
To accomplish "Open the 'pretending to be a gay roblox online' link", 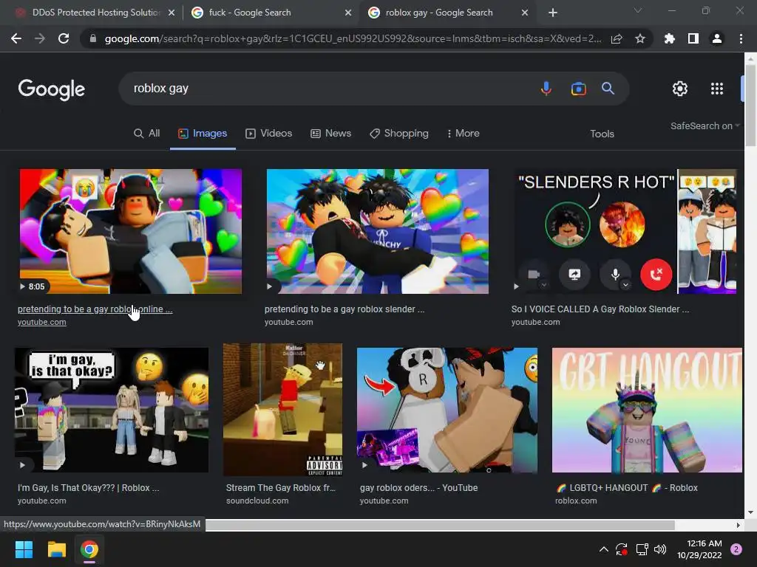I will point(95,309).
